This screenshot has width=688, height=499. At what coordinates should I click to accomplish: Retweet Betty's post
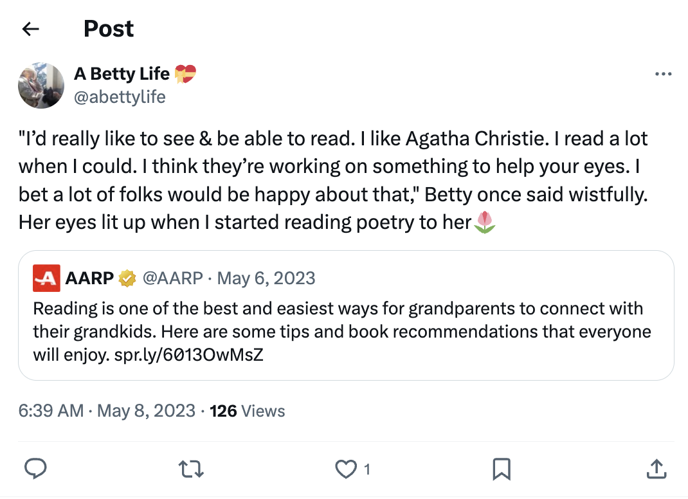[190, 469]
